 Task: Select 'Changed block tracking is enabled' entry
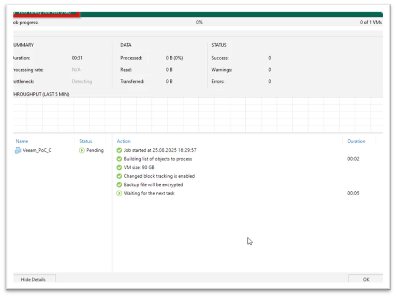[x=159, y=176]
